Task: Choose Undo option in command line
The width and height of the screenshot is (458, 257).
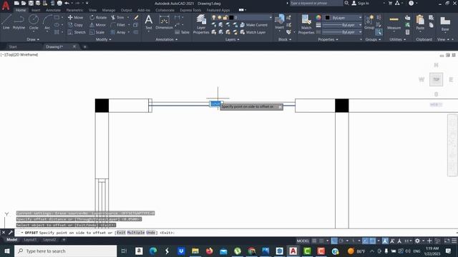Action: point(151,233)
